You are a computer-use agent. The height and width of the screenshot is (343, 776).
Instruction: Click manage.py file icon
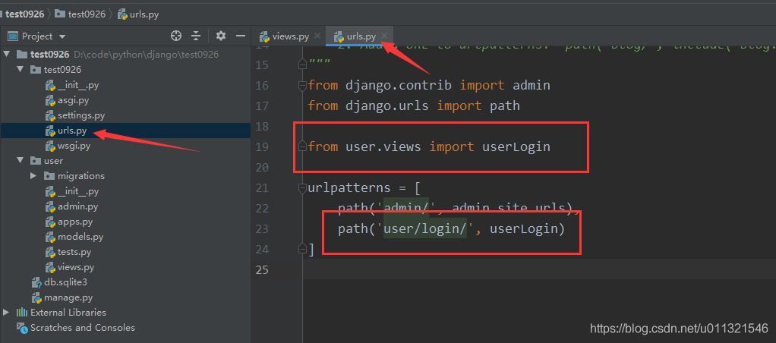(36, 297)
